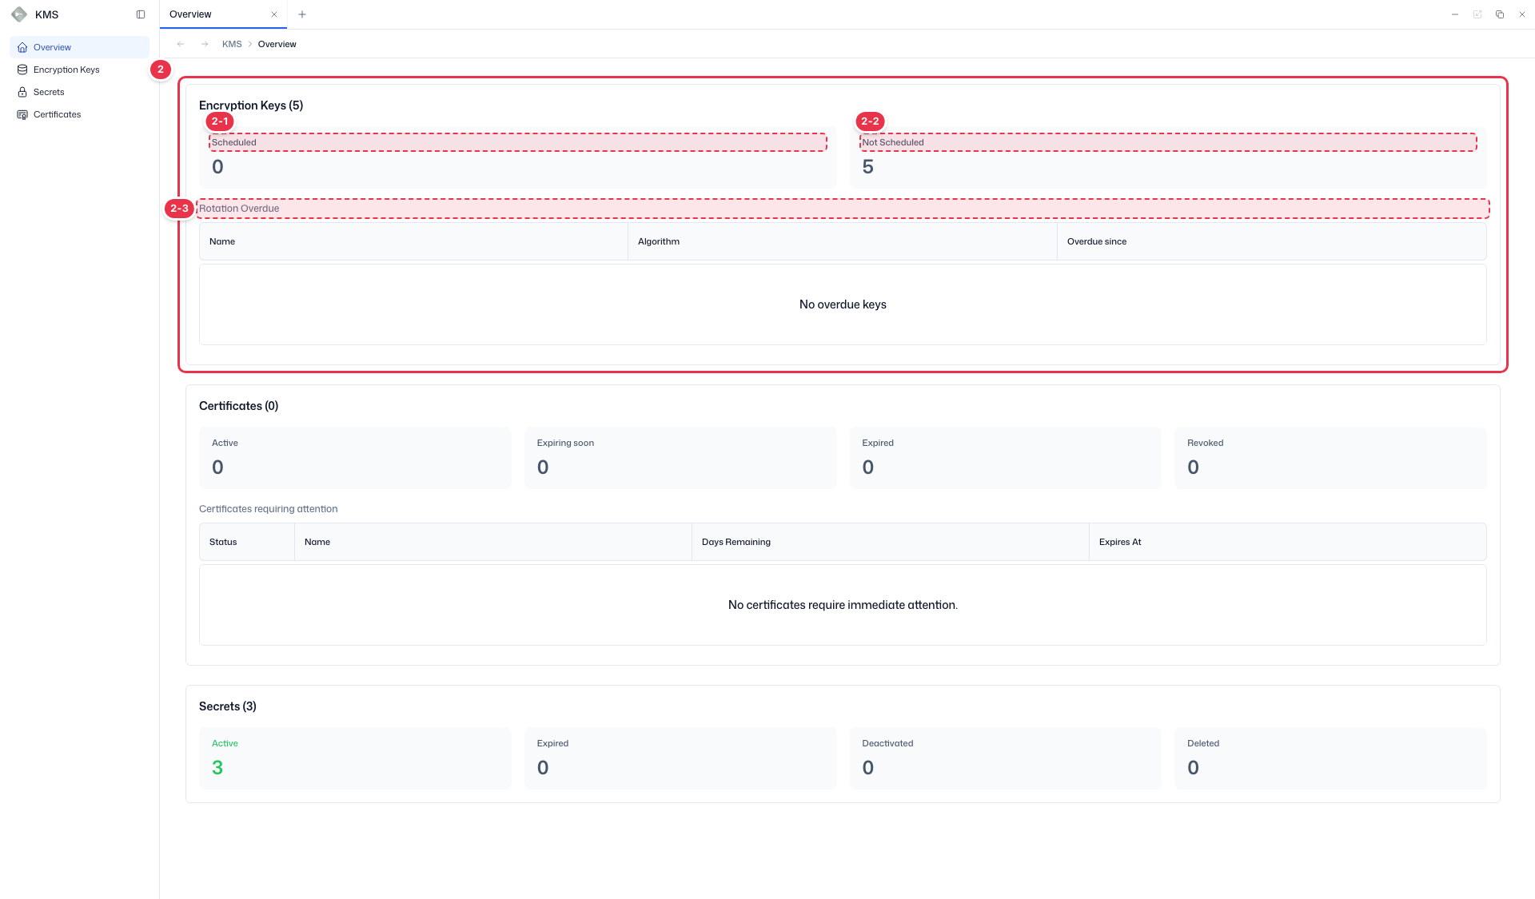Click the Algorithm column header

pos(843,241)
